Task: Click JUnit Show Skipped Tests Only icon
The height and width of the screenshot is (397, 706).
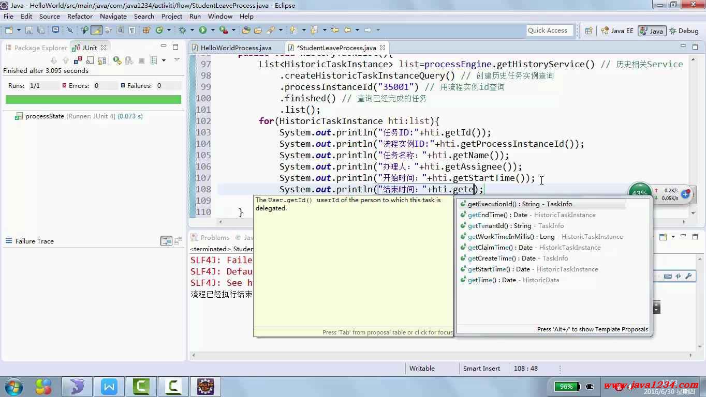Action: click(90, 60)
